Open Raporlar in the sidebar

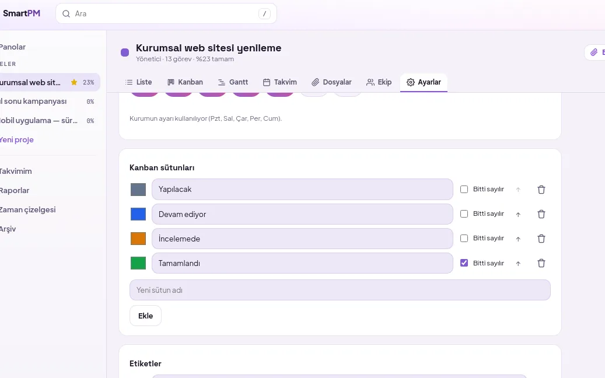tap(15, 191)
